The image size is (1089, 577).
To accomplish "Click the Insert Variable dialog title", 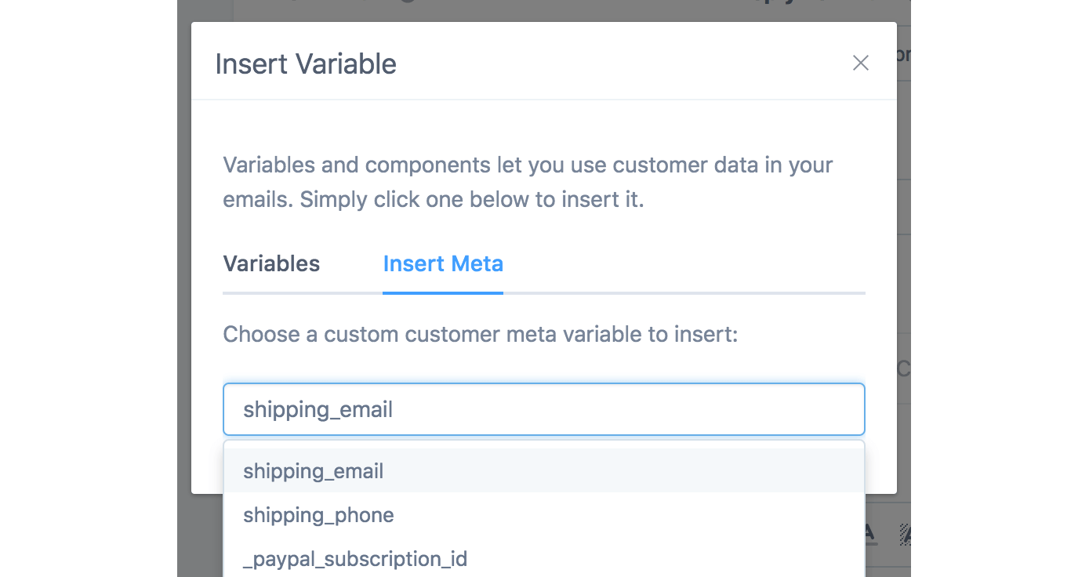I will 306,64.
